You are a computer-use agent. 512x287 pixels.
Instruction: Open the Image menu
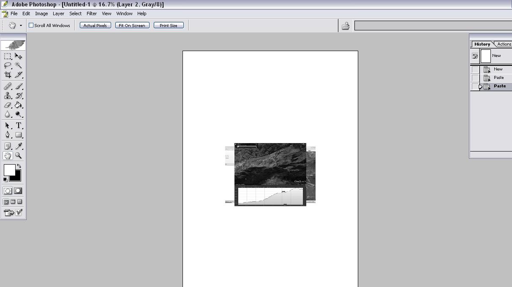(x=41, y=14)
